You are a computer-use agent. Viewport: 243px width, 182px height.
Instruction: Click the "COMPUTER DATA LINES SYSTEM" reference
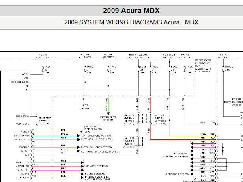coord(100,152)
